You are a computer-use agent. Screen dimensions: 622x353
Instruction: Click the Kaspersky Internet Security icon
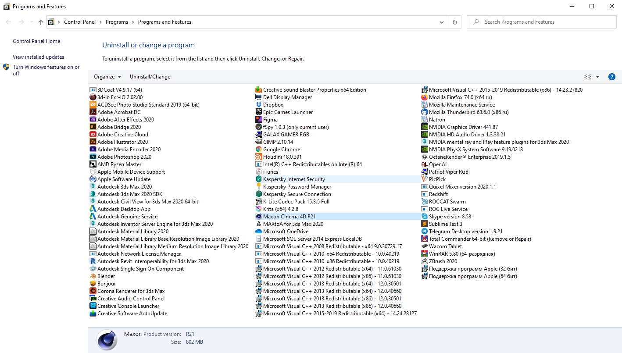pyautogui.click(x=258, y=179)
